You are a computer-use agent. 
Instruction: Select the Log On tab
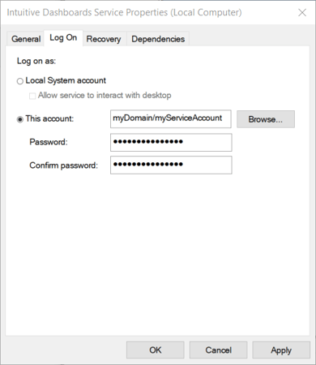click(63, 38)
